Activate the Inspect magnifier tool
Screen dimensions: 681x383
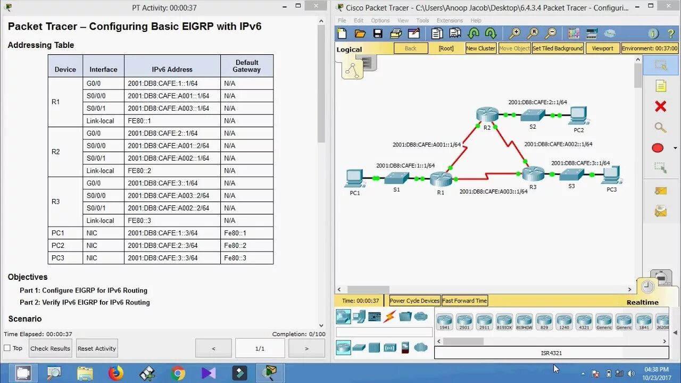(x=660, y=127)
